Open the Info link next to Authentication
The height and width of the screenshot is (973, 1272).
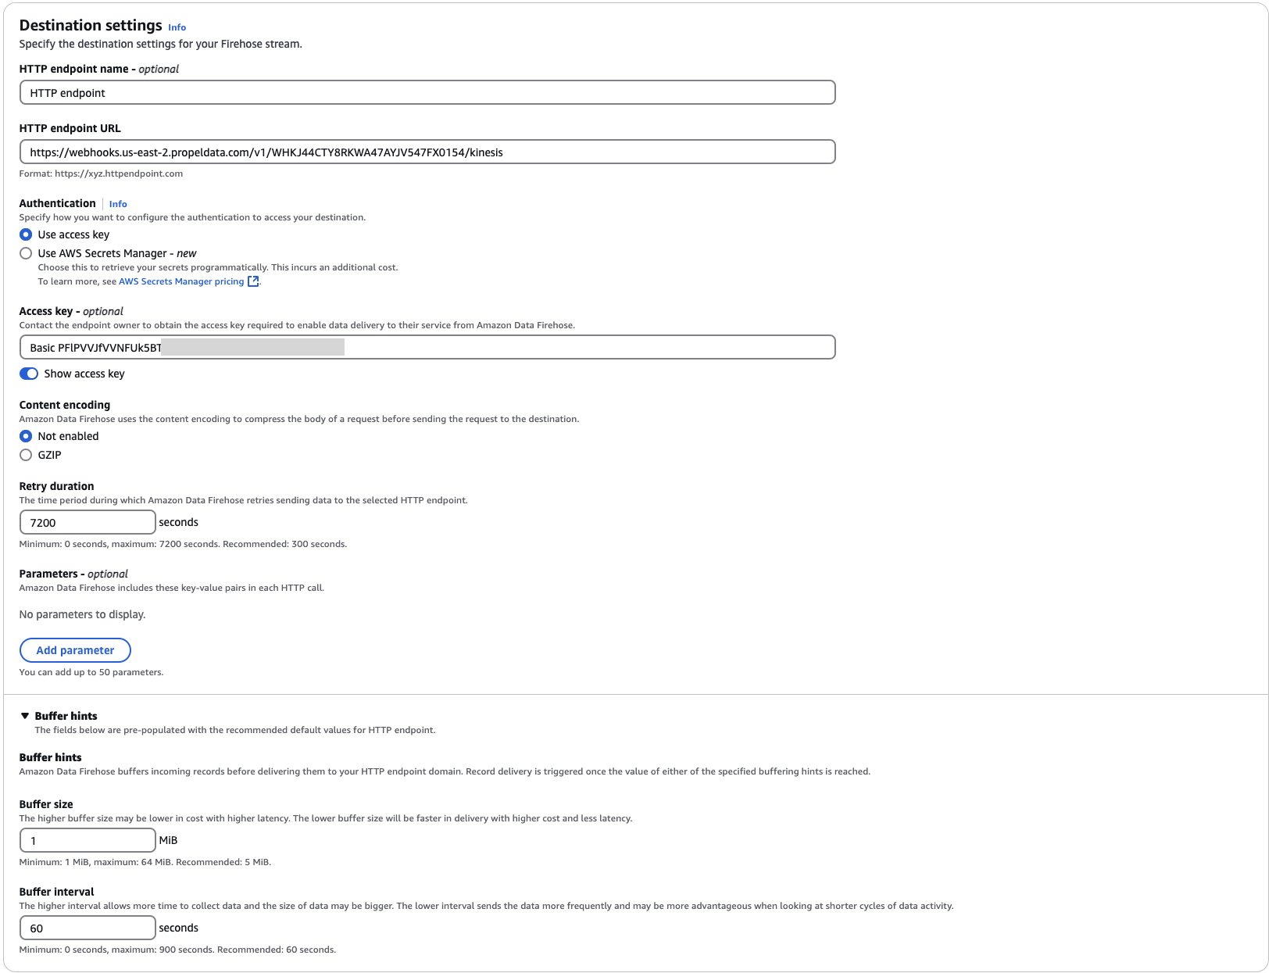click(118, 204)
